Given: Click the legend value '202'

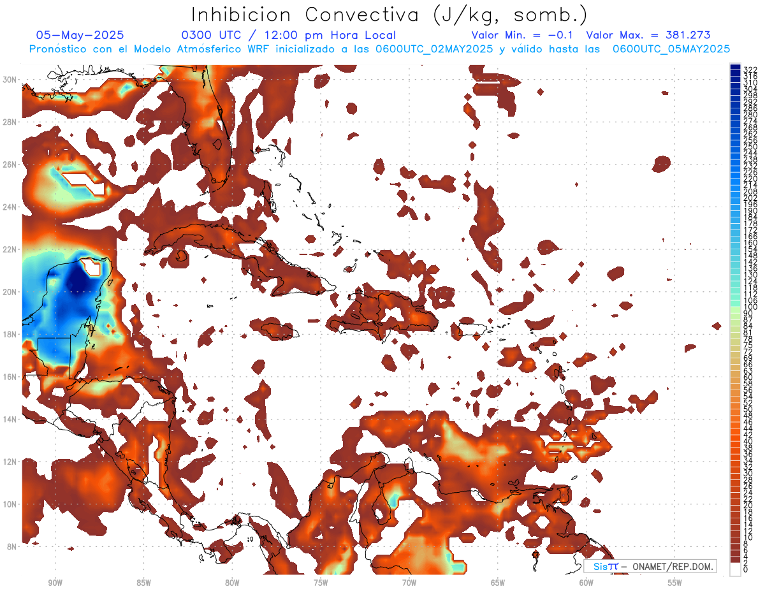Looking at the screenshot, I should tap(750, 198).
